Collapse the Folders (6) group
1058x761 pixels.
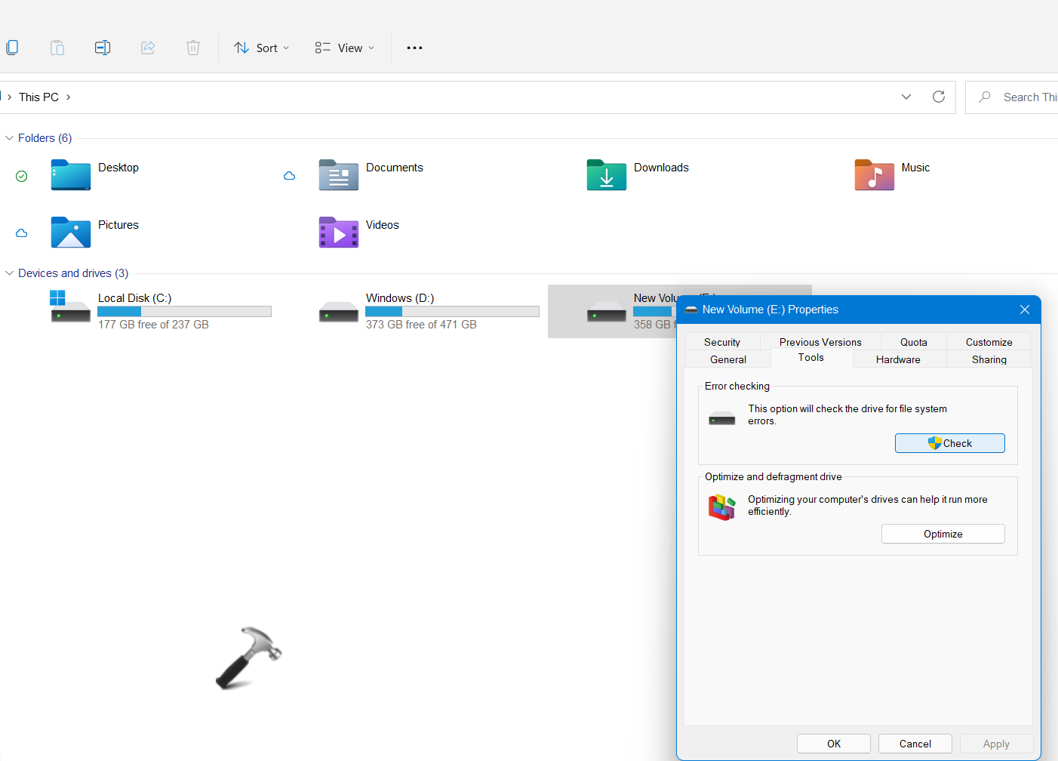10,138
